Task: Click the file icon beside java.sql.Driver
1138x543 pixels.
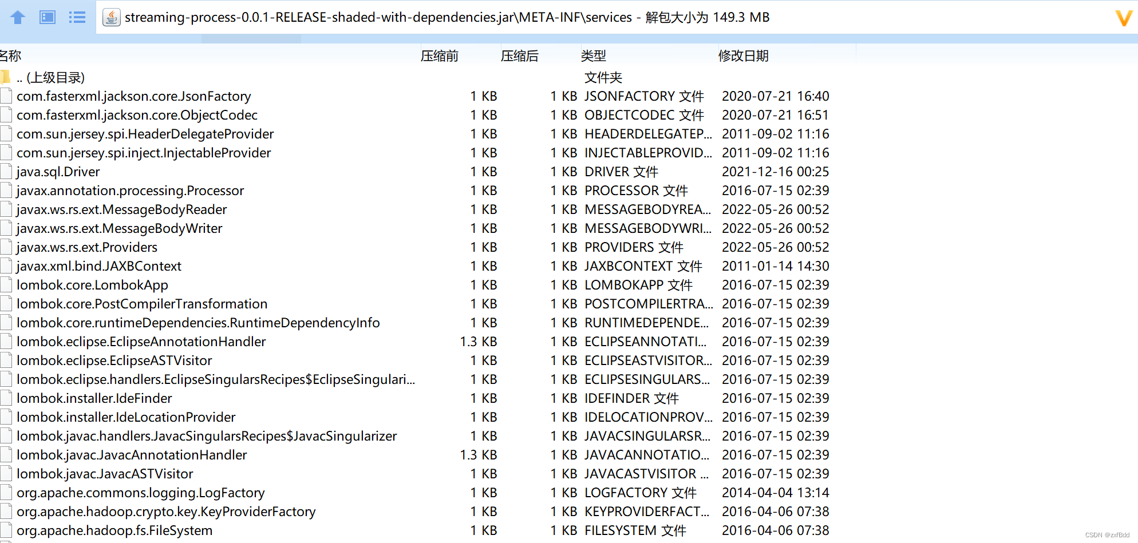Action: point(6,171)
